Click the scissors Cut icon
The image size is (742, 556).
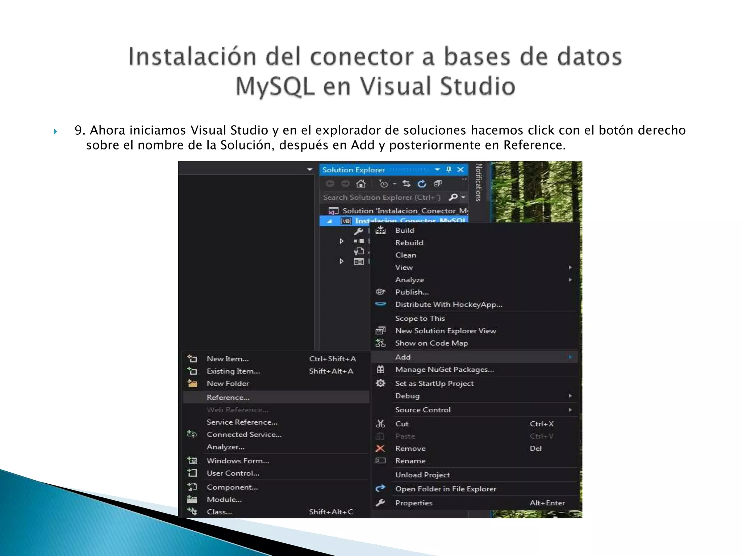pos(380,424)
